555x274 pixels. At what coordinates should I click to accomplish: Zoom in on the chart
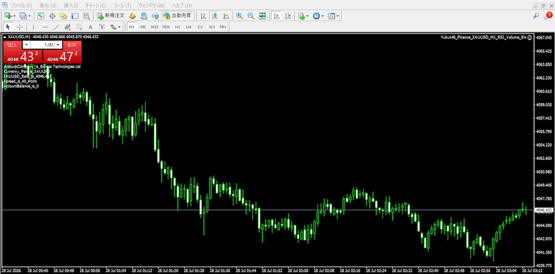(x=239, y=16)
